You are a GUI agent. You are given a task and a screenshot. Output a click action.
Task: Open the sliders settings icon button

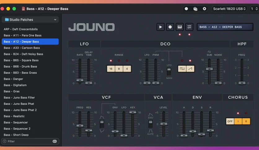189,27
